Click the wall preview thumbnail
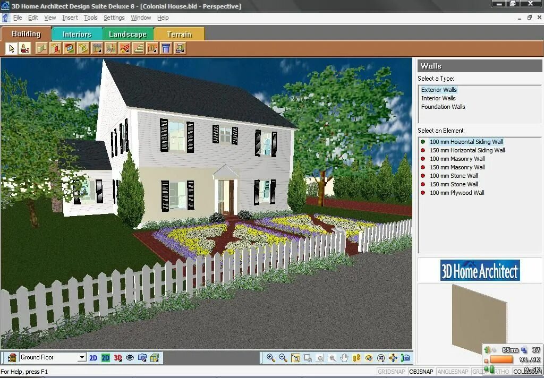This screenshot has height=378, width=544. (x=479, y=320)
